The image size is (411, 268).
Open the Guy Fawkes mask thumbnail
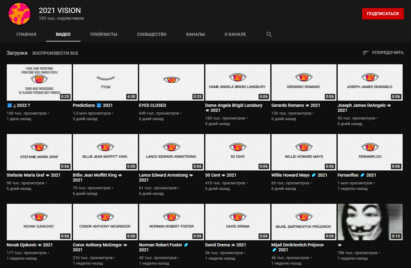point(370,222)
